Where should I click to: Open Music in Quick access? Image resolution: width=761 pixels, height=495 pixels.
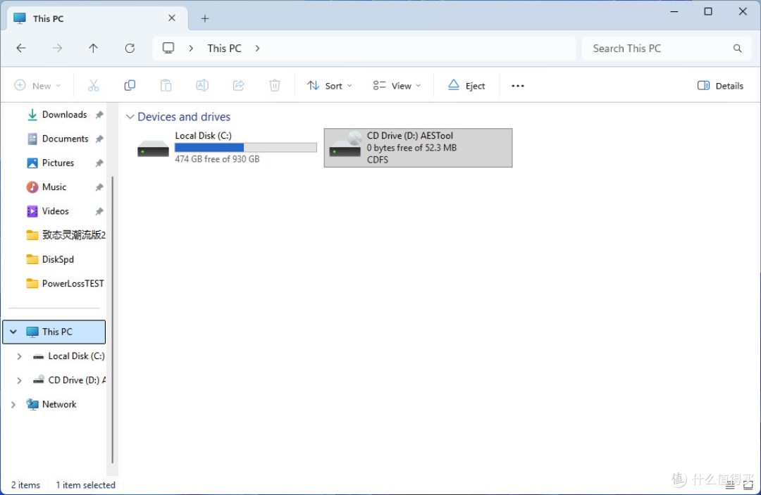coord(54,187)
